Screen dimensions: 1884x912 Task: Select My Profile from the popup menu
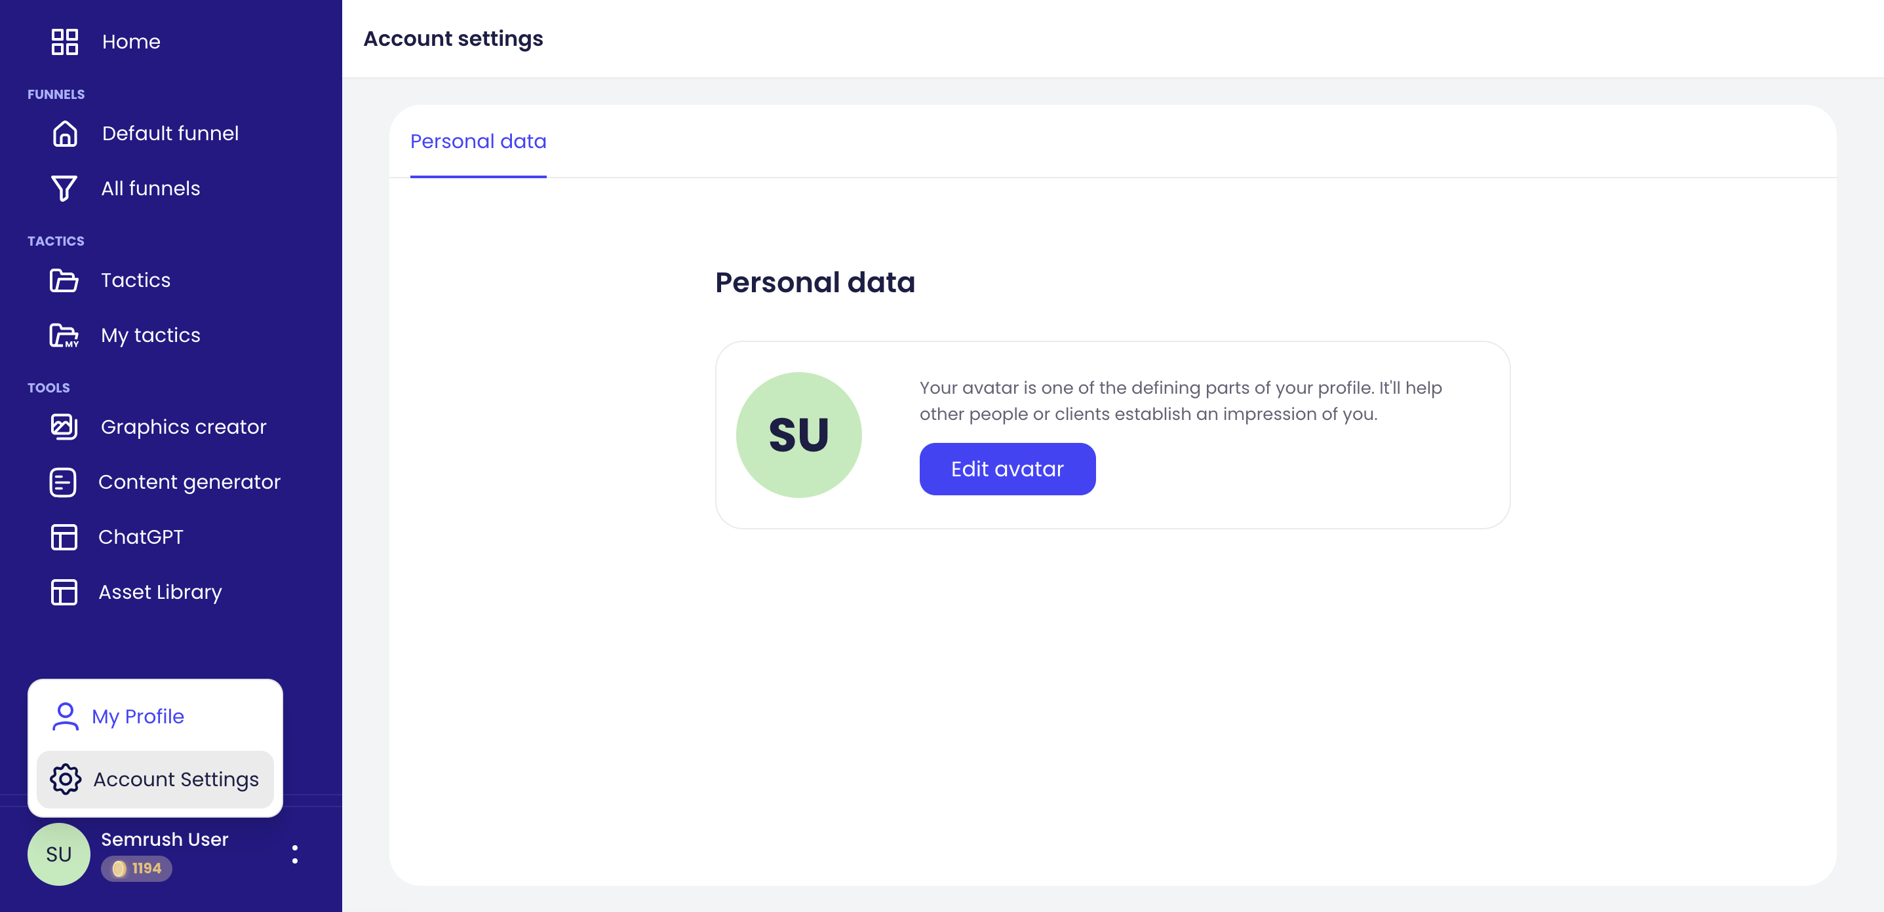click(x=138, y=716)
